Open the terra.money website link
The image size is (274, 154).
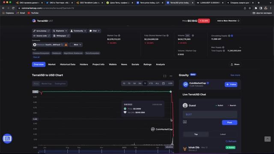[x=42, y=31]
